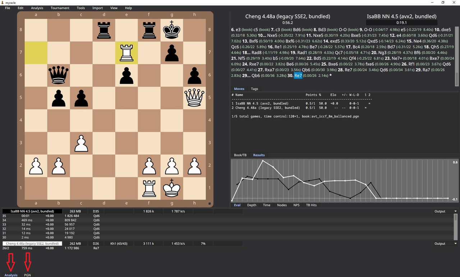Switch to the Moves tab
The image size is (460, 277).
[239, 89]
